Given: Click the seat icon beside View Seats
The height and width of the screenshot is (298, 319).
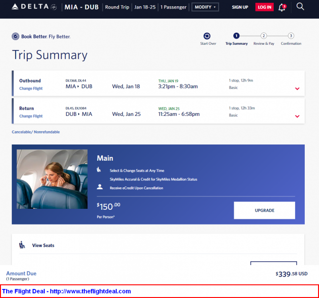Looking at the screenshot, I should click(22, 245).
